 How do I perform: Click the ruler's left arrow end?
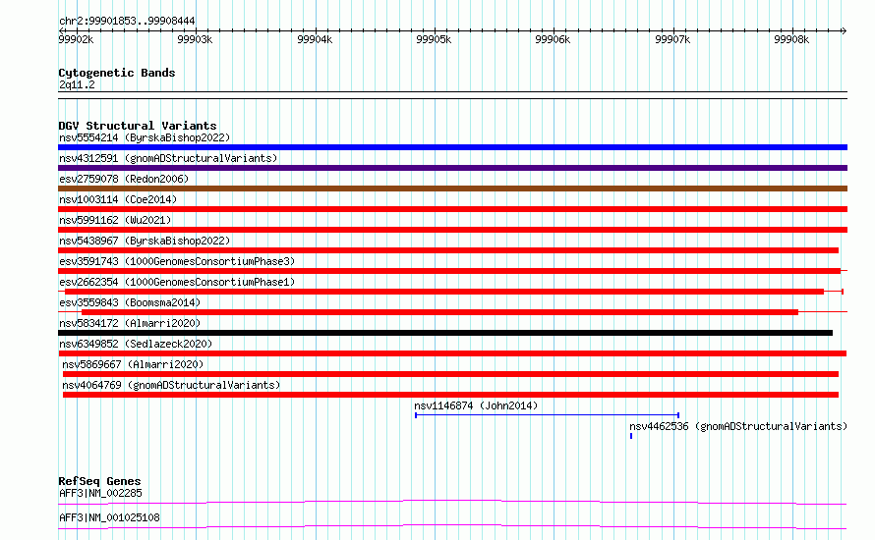click(x=61, y=30)
